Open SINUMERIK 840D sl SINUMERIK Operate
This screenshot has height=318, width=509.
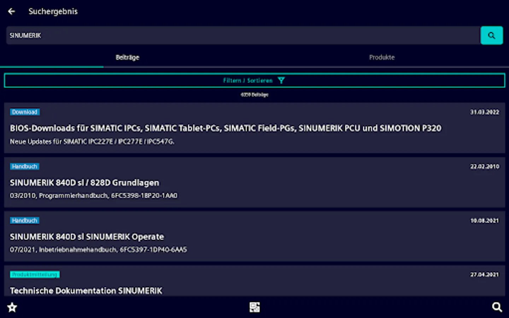click(x=255, y=236)
